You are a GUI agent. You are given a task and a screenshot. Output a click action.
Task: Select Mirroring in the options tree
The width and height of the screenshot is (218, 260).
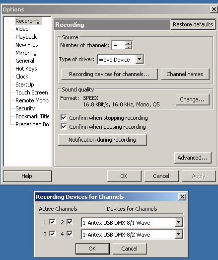click(26, 53)
